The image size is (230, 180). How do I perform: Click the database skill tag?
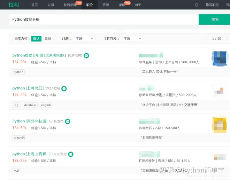click(x=30, y=105)
